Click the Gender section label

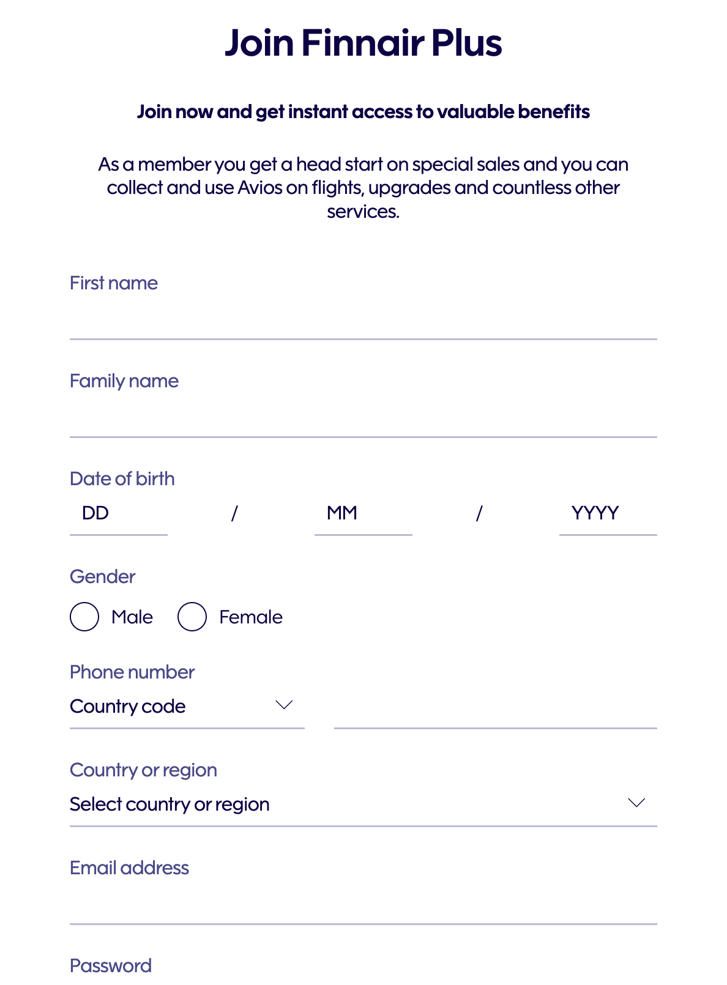[102, 576]
